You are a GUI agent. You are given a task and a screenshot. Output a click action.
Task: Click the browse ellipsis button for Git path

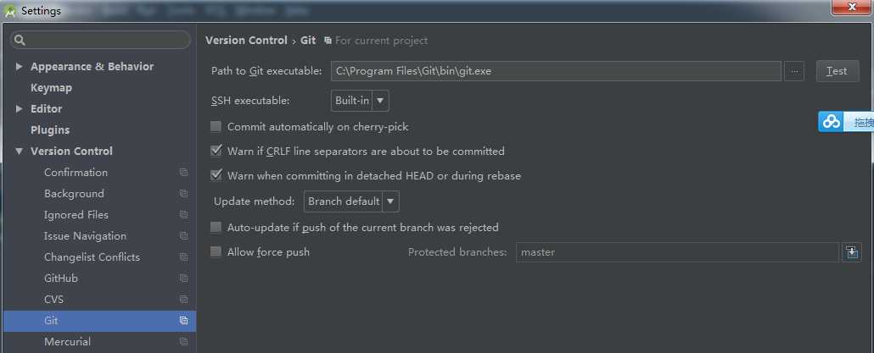[x=794, y=71]
